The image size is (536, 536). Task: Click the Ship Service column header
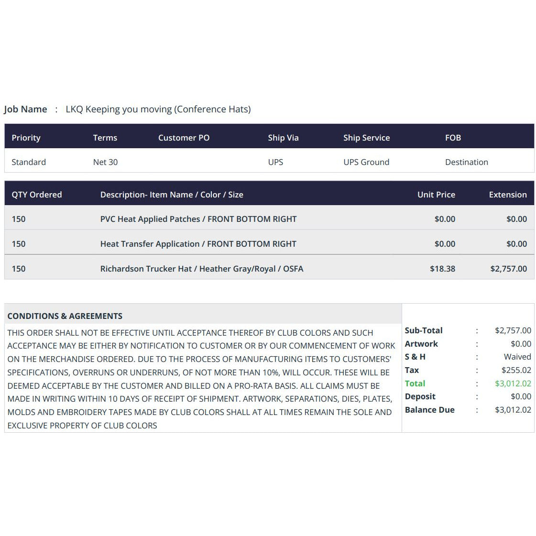[x=366, y=137]
